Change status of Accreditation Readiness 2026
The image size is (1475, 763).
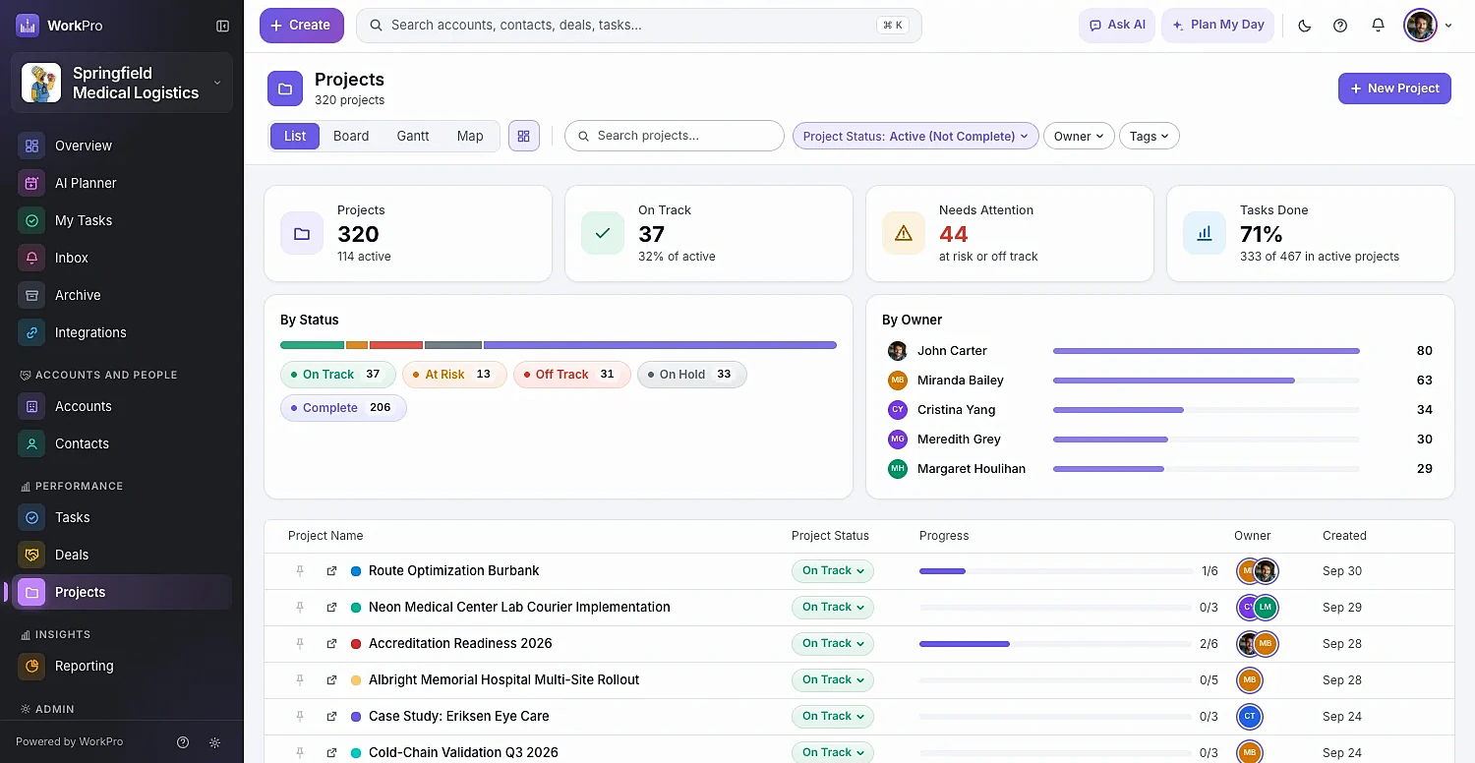833,644
